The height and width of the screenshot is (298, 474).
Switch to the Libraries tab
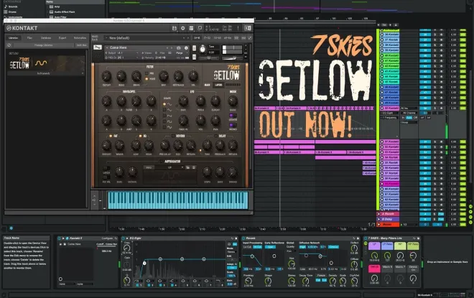tap(14, 38)
